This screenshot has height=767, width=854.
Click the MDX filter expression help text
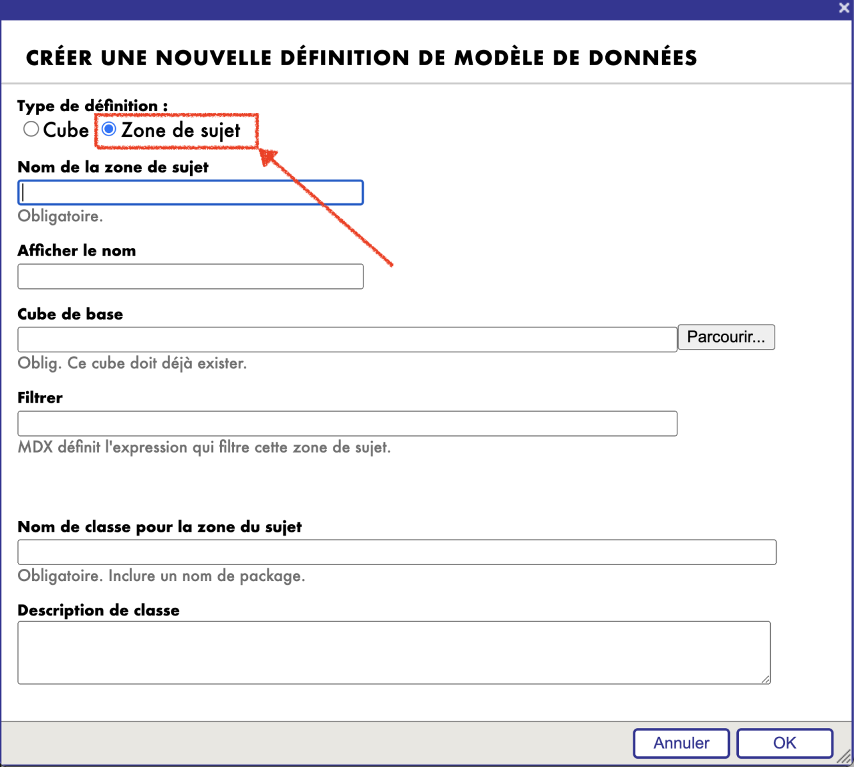[x=204, y=447]
